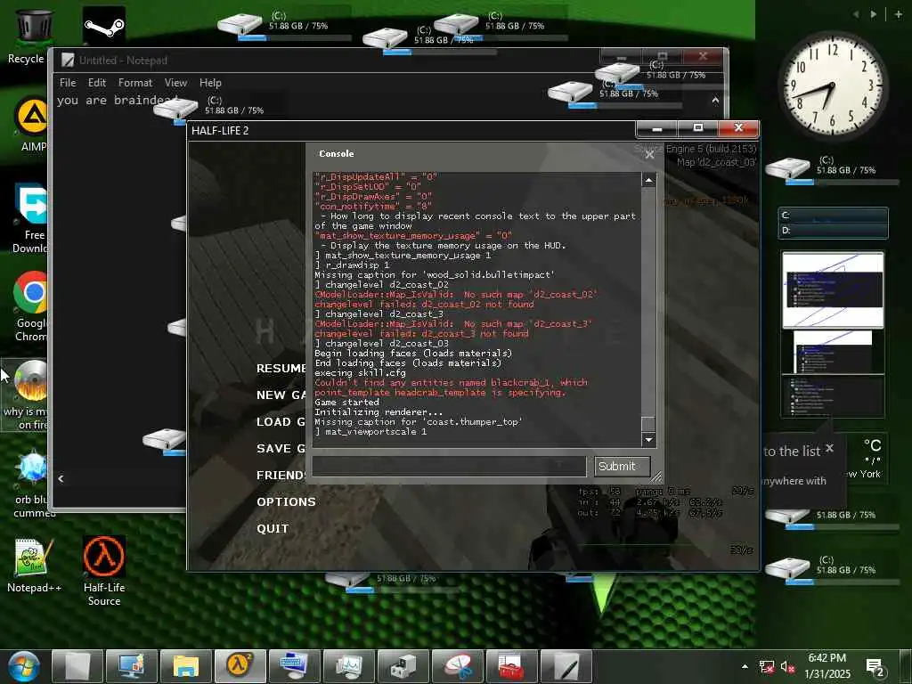
Task: Open the control panel taskbar icon
Action: pos(403,666)
